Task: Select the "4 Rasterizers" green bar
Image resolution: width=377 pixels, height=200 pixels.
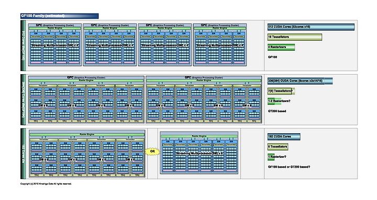Action: [x=281, y=47]
